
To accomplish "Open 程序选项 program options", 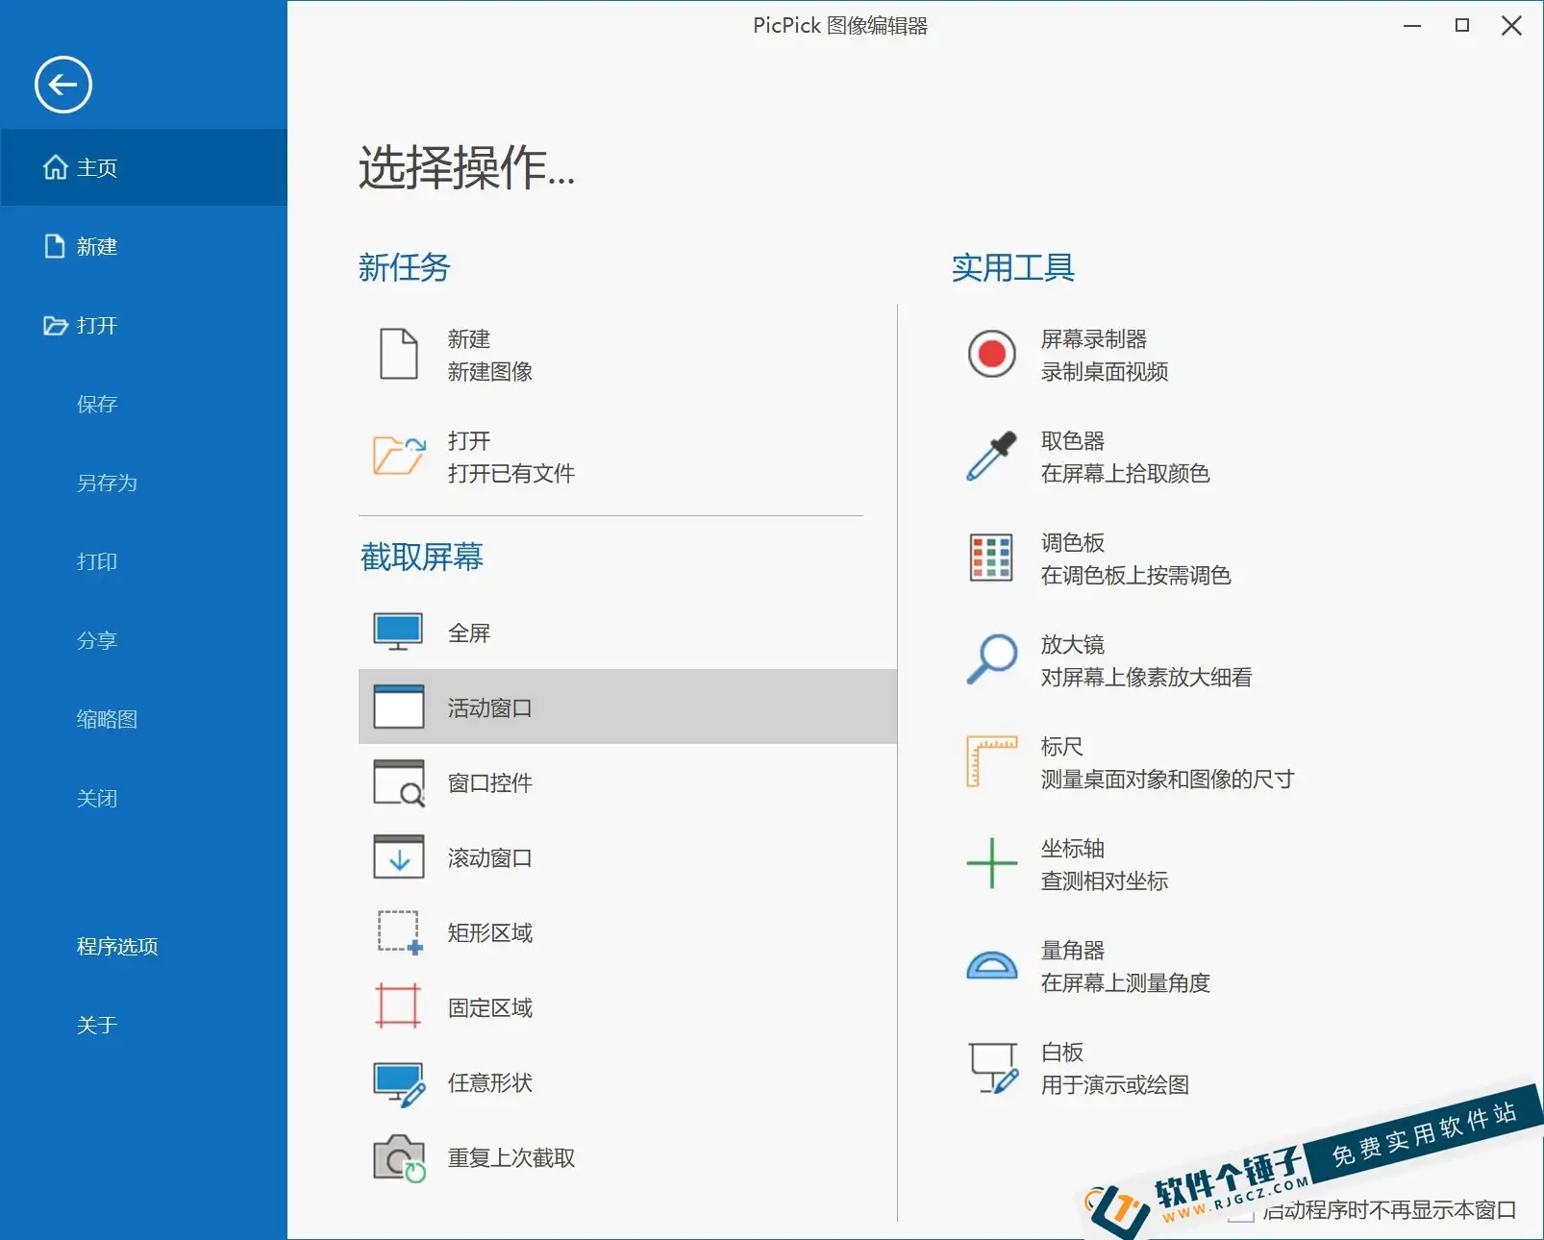I will [117, 946].
